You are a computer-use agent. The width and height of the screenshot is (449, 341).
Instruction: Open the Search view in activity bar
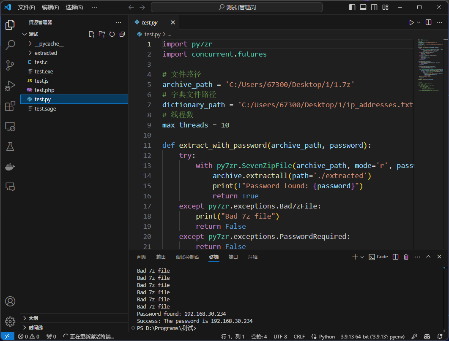coord(10,45)
